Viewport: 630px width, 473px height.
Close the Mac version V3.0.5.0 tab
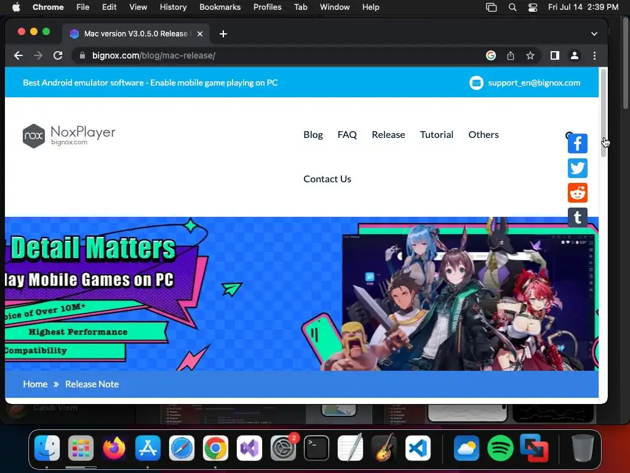click(200, 34)
